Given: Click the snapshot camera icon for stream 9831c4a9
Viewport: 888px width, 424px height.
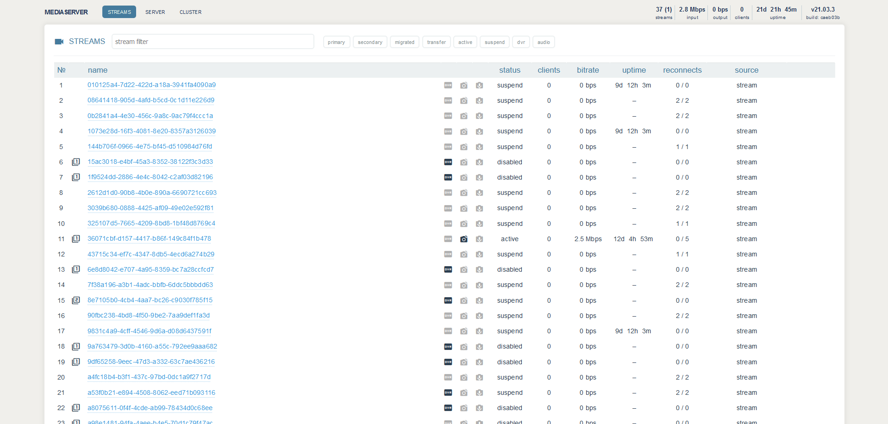Looking at the screenshot, I should [x=463, y=331].
